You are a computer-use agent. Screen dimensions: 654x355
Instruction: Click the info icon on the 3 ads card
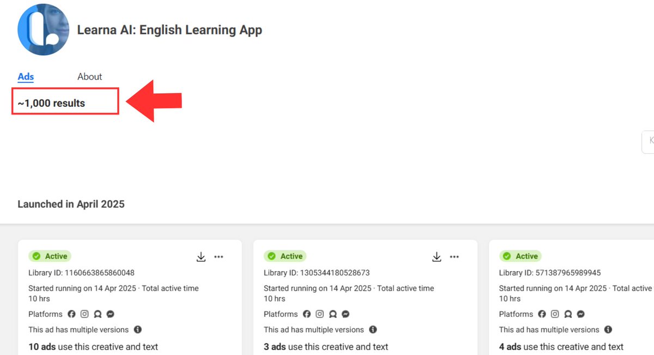(x=373, y=329)
